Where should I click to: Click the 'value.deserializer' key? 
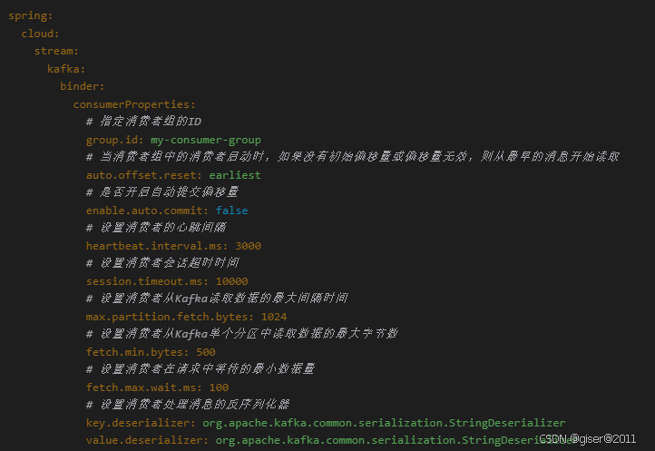point(144,440)
